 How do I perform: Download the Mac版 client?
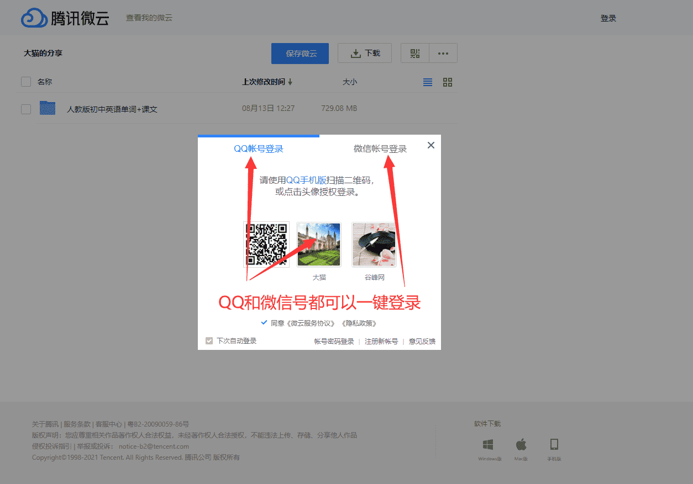(521, 449)
